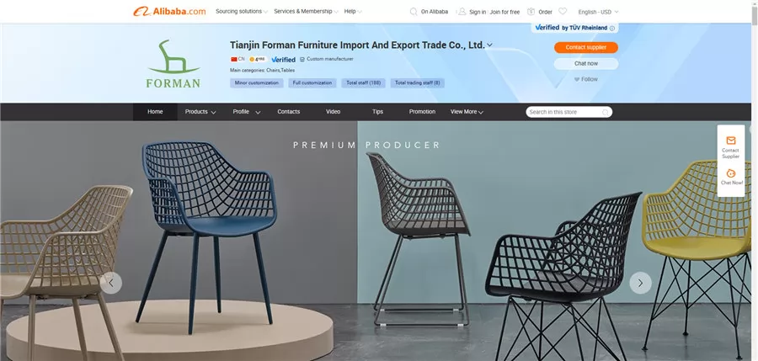Click the orange Contact supplier button
The image size is (758, 361).
click(x=586, y=47)
